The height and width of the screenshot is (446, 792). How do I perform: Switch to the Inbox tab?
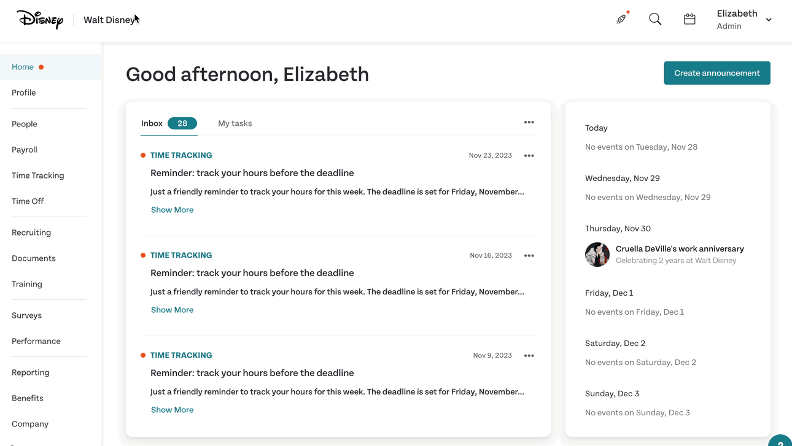169,123
